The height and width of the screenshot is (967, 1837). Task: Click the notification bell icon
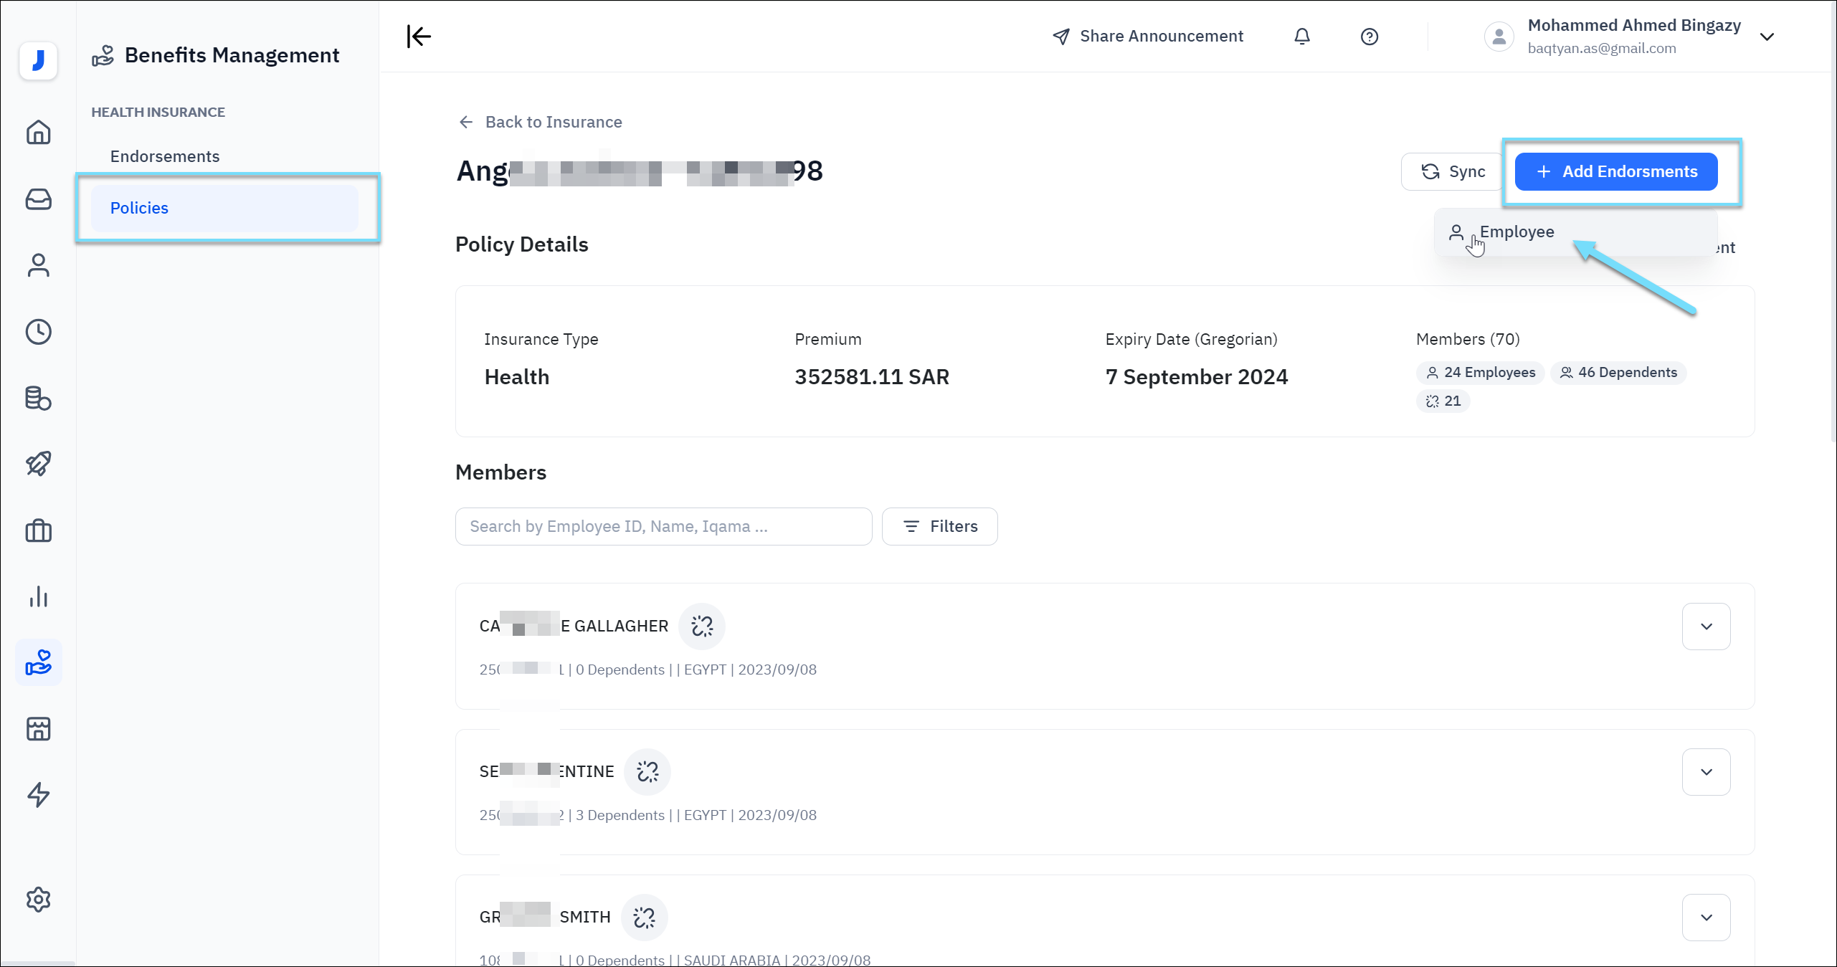pos(1302,37)
